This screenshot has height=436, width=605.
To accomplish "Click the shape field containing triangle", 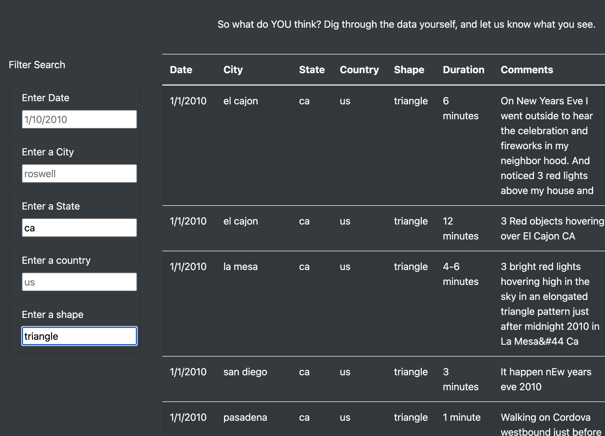I will (79, 336).
